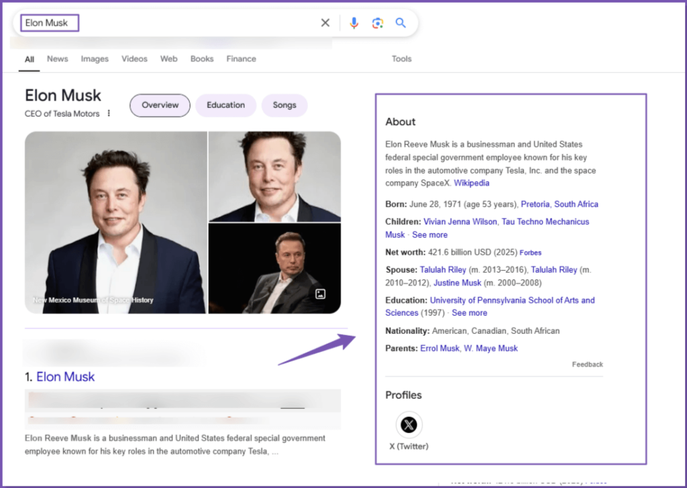The height and width of the screenshot is (488, 687).
Task: Open Google Lens image search icon
Action: pos(377,22)
